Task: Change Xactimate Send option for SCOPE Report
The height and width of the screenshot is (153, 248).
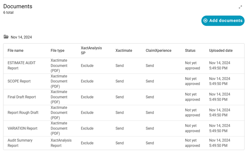Action: [119, 81]
